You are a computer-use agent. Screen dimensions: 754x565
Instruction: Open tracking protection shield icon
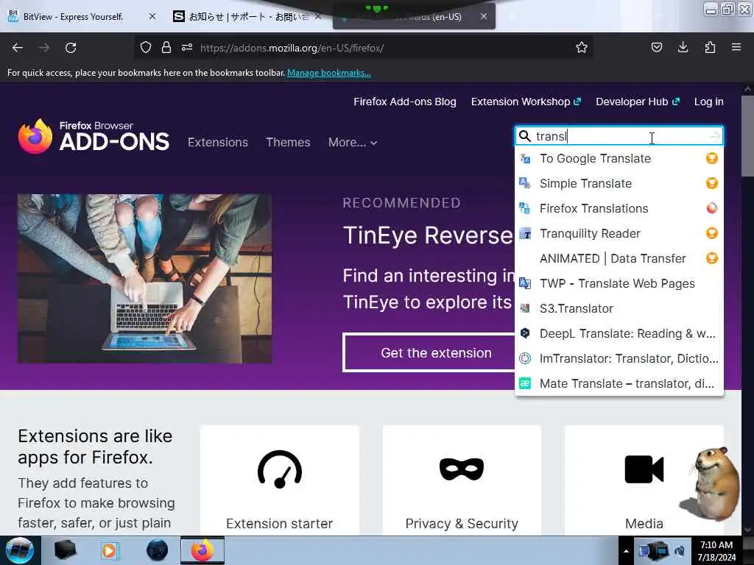(x=146, y=47)
